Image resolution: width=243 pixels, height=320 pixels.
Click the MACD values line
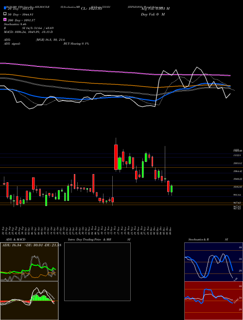tap(28, 32)
